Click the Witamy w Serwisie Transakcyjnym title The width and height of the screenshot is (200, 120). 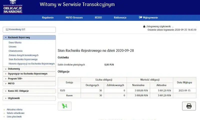[x=77, y=4]
